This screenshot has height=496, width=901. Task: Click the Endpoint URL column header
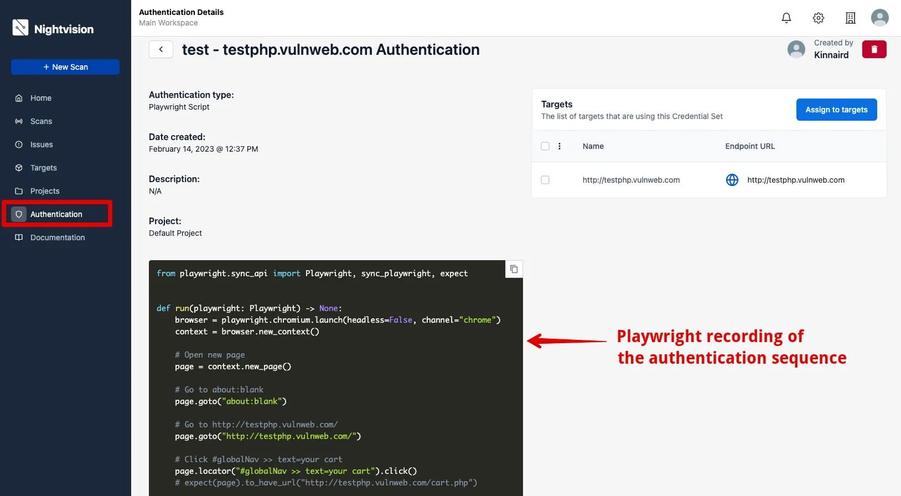click(750, 146)
